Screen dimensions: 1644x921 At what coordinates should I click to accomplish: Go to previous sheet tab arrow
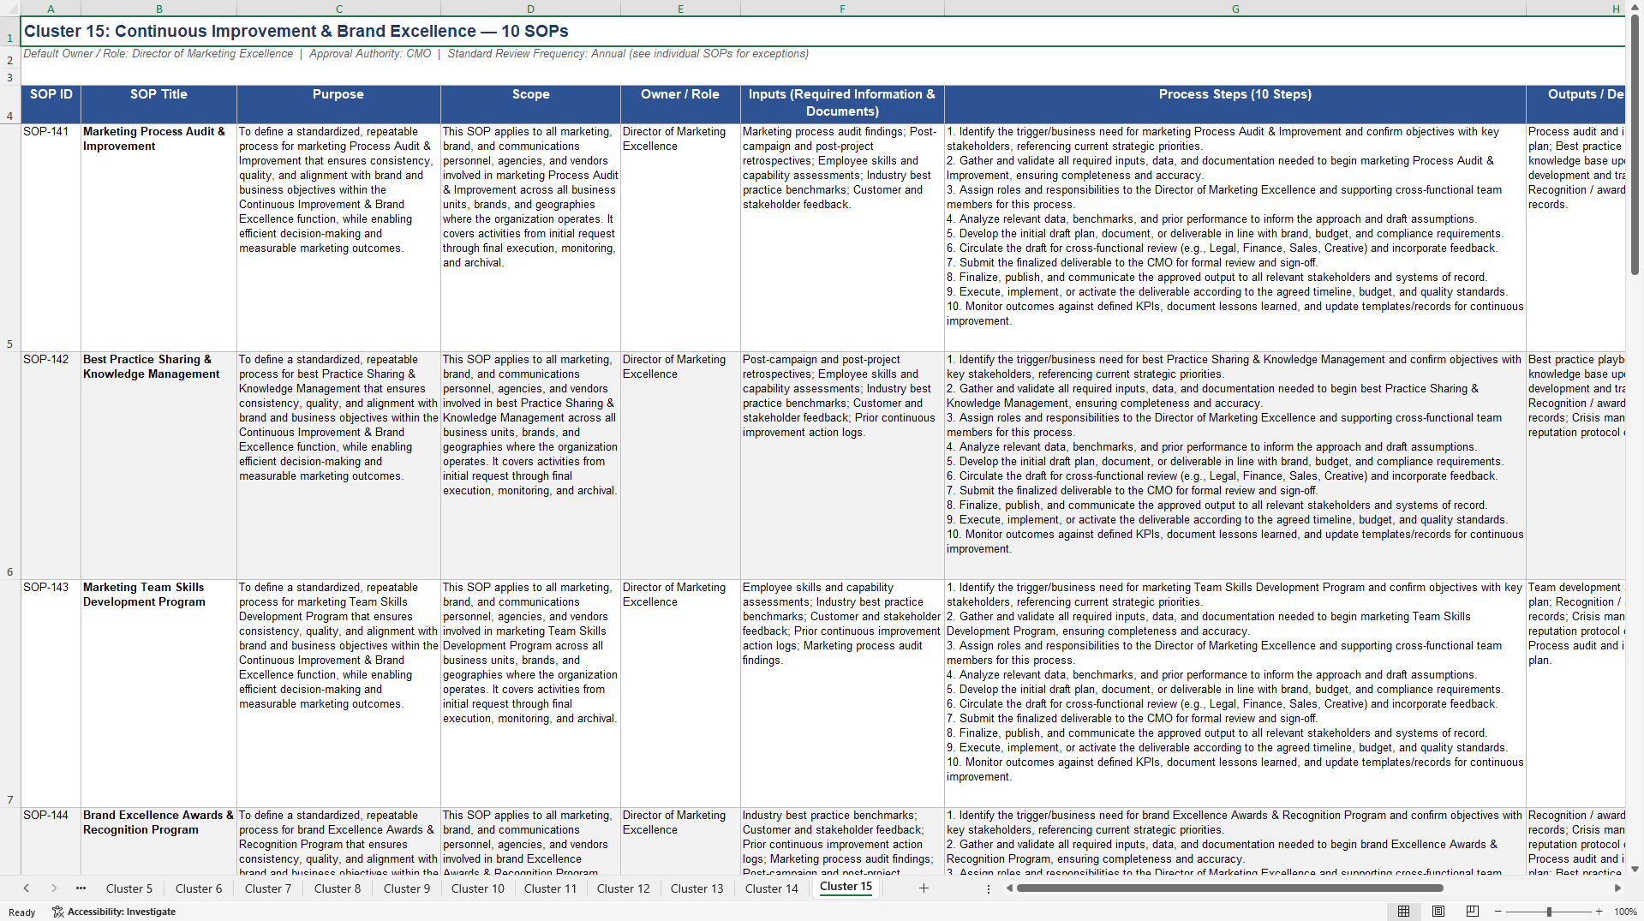[x=27, y=888]
